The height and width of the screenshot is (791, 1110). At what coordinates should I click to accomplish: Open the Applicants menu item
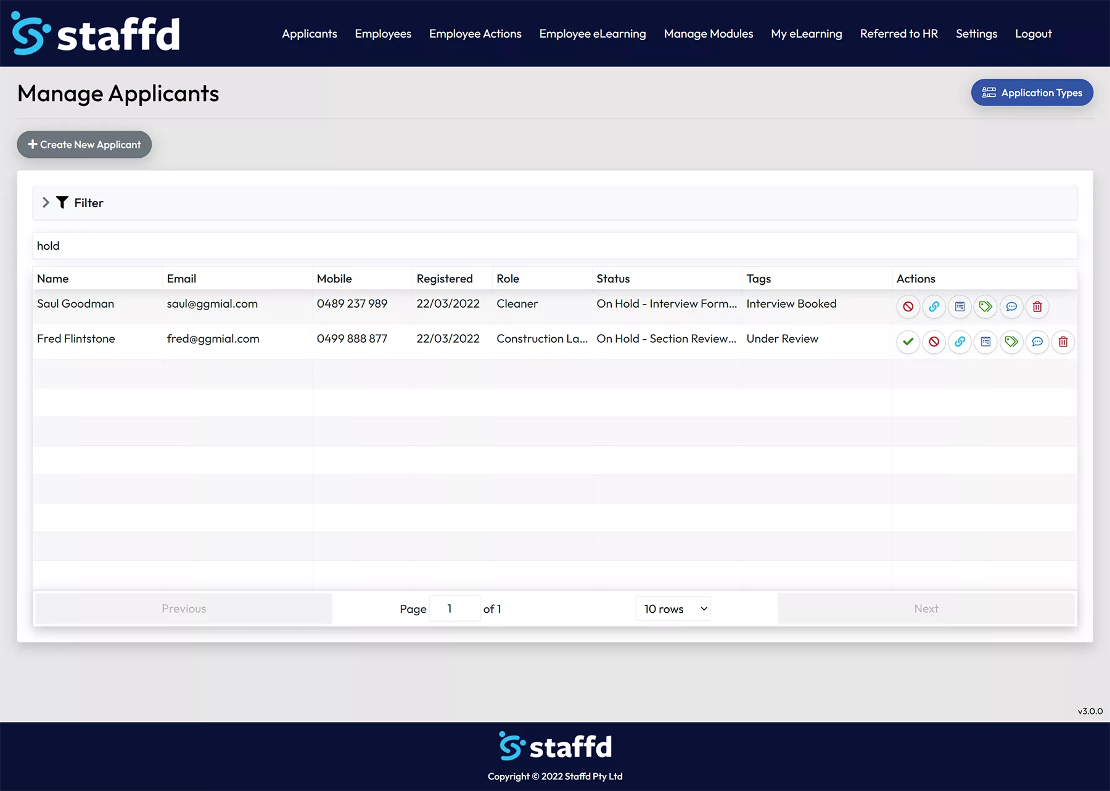point(310,33)
